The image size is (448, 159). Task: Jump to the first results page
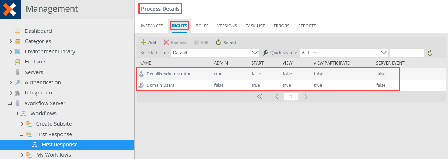pos(260,97)
